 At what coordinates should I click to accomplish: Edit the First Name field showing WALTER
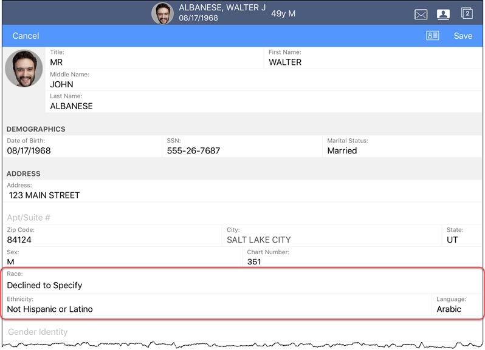(373, 58)
